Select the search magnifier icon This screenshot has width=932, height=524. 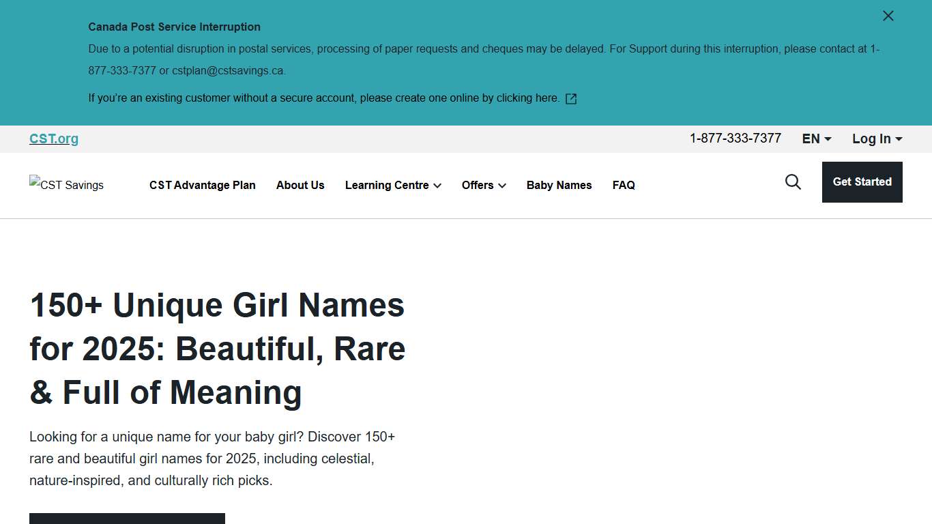[x=793, y=182]
